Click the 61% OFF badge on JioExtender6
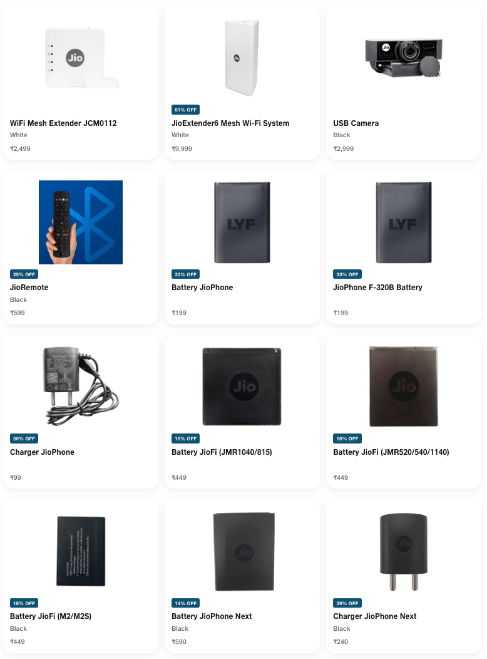487x659 pixels. (x=185, y=110)
